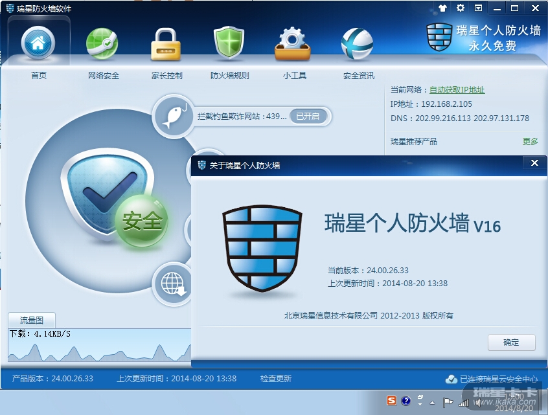Click 当前版本：24.00.26.33 in About dialog
The width and height of the screenshot is (548, 415).
coord(368,271)
